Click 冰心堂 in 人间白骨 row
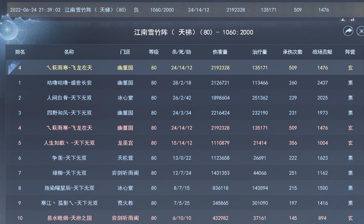364x224 pixels. coord(125,98)
